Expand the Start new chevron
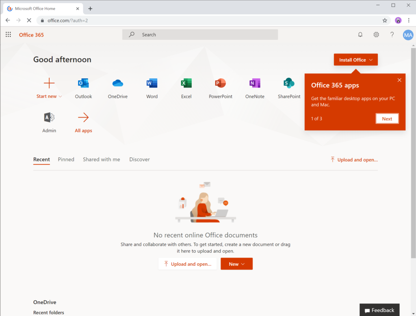The image size is (416, 316). click(x=60, y=97)
